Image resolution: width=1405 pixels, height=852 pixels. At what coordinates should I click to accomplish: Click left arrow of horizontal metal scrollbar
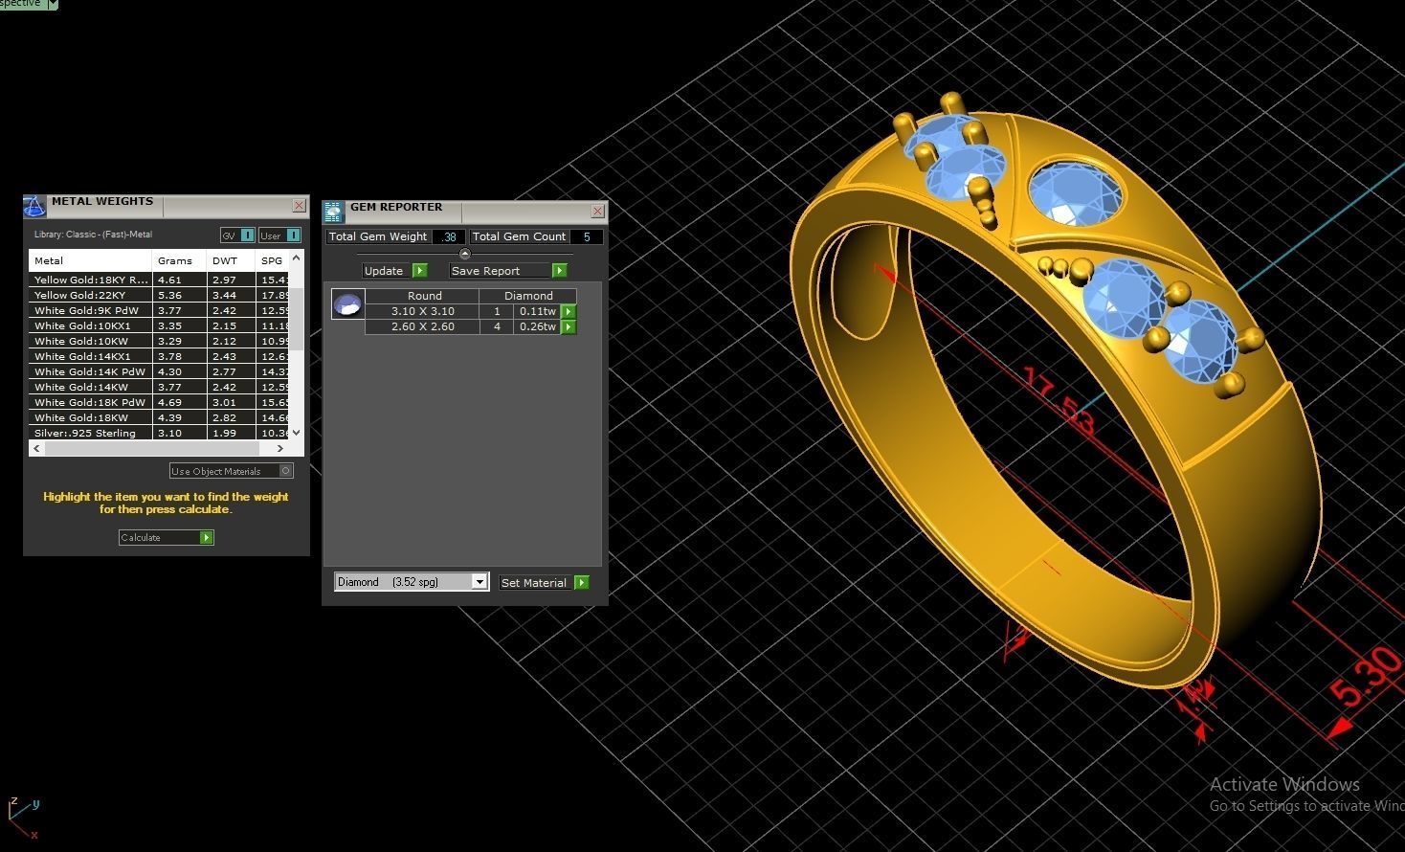click(37, 448)
